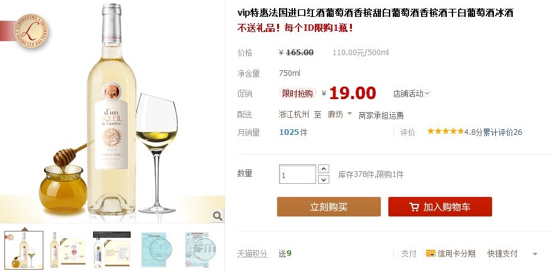
Task: Click the 加入购物车 add to cart button
Action: coord(440,206)
